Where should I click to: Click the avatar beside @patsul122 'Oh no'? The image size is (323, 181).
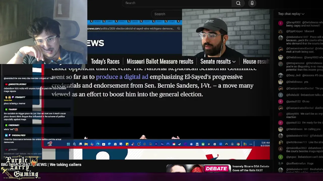click(x=281, y=101)
